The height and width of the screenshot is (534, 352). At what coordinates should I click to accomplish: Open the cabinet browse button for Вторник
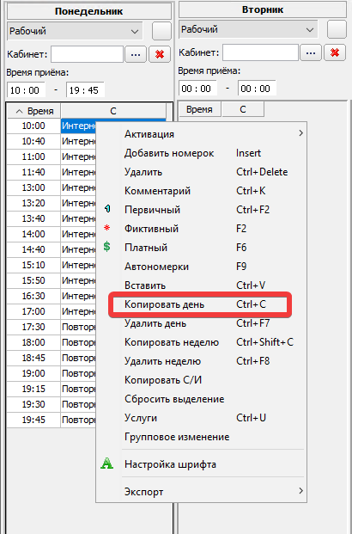pyautogui.click(x=311, y=52)
